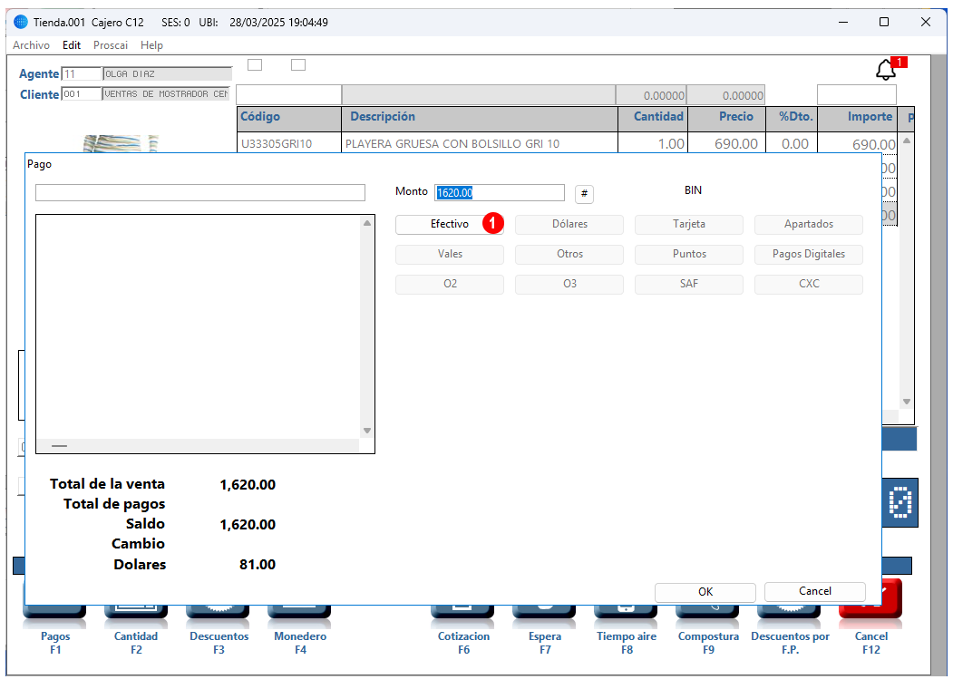The width and height of the screenshot is (953, 689).
Task: Click the CXC payment button
Action: [808, 284]
